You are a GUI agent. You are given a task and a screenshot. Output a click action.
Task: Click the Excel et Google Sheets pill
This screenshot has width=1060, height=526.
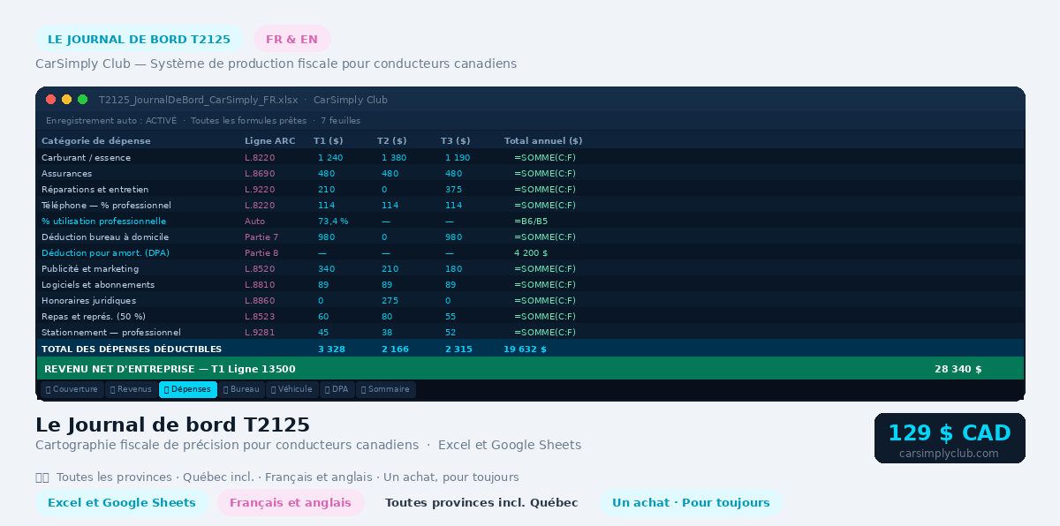(x=122, y=503)
